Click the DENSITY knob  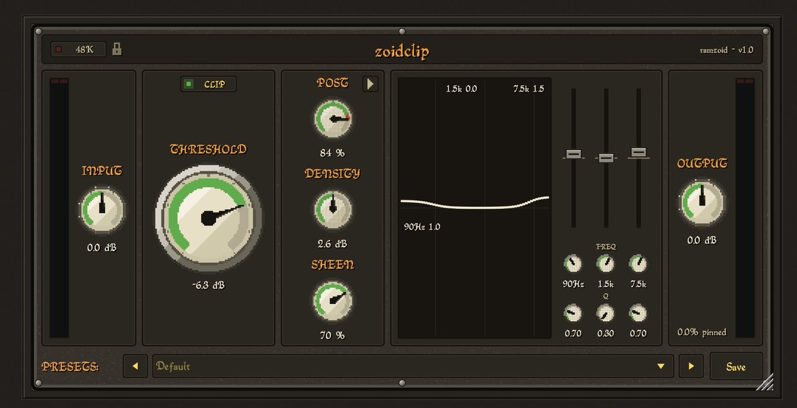pyautogui.click(x=333, y=208)
